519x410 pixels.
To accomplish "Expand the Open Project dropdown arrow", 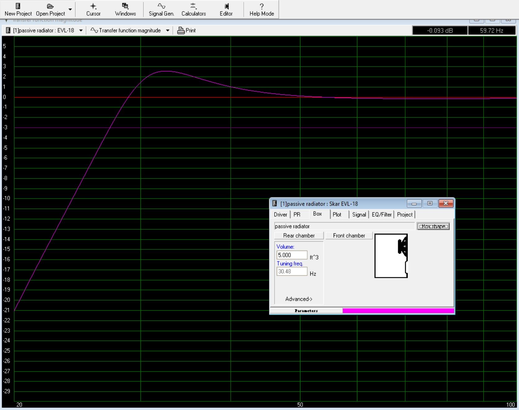I will 70,9.
